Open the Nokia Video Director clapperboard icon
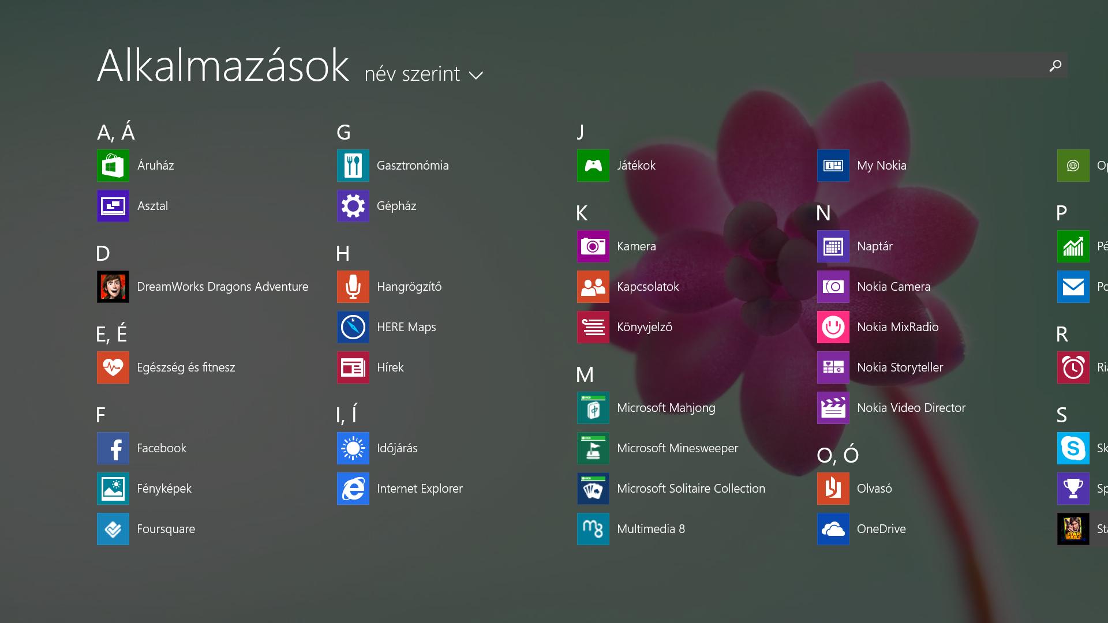 (x=833, y=408)
